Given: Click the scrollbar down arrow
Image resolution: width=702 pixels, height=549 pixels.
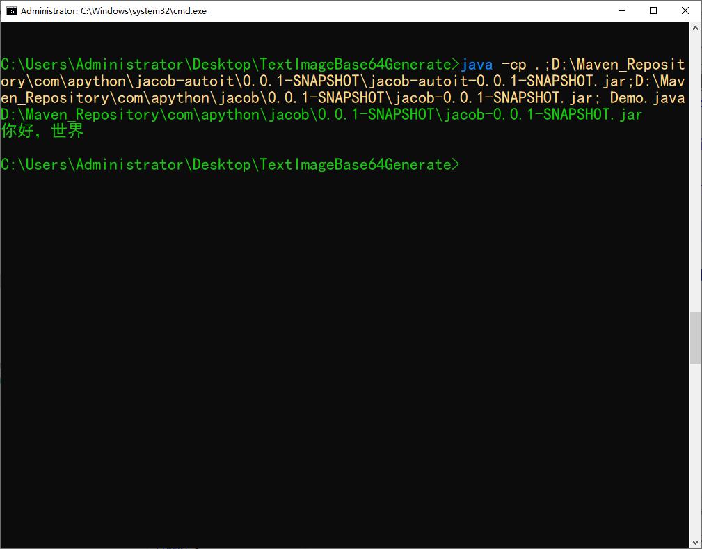Looking at the screenshot, I should [x=695, y=542].
